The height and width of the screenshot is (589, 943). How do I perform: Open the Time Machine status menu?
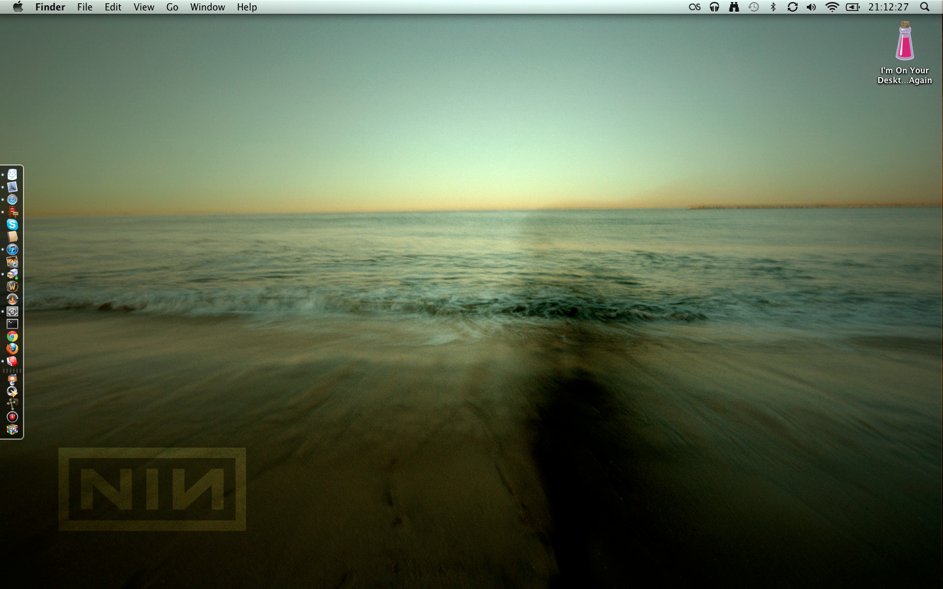pos(754,7)
